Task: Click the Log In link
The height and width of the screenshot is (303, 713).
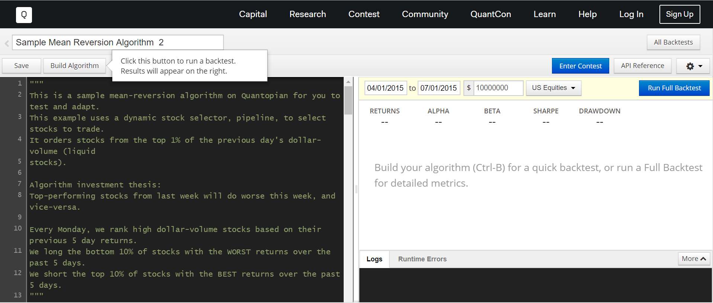Action: point(631,14)
